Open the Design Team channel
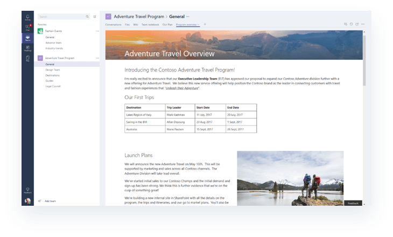 pyautogui.click(x=53, y=69)
